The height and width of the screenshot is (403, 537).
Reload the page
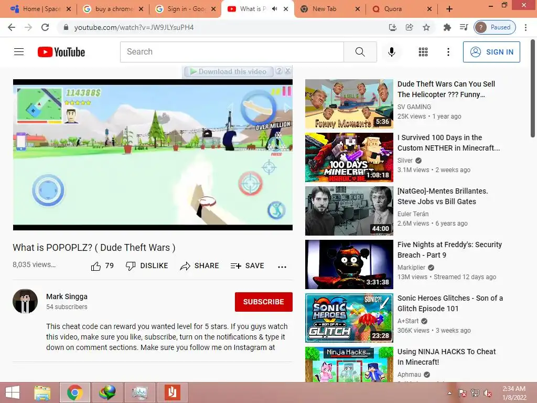click(45, 27)
